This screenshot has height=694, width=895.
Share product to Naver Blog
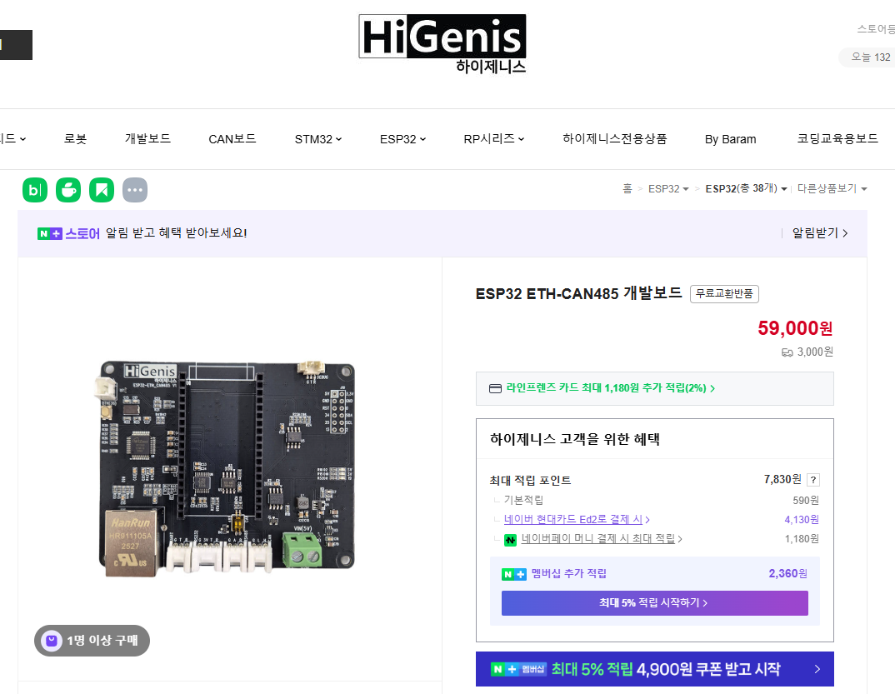click(x=35, y=190)
